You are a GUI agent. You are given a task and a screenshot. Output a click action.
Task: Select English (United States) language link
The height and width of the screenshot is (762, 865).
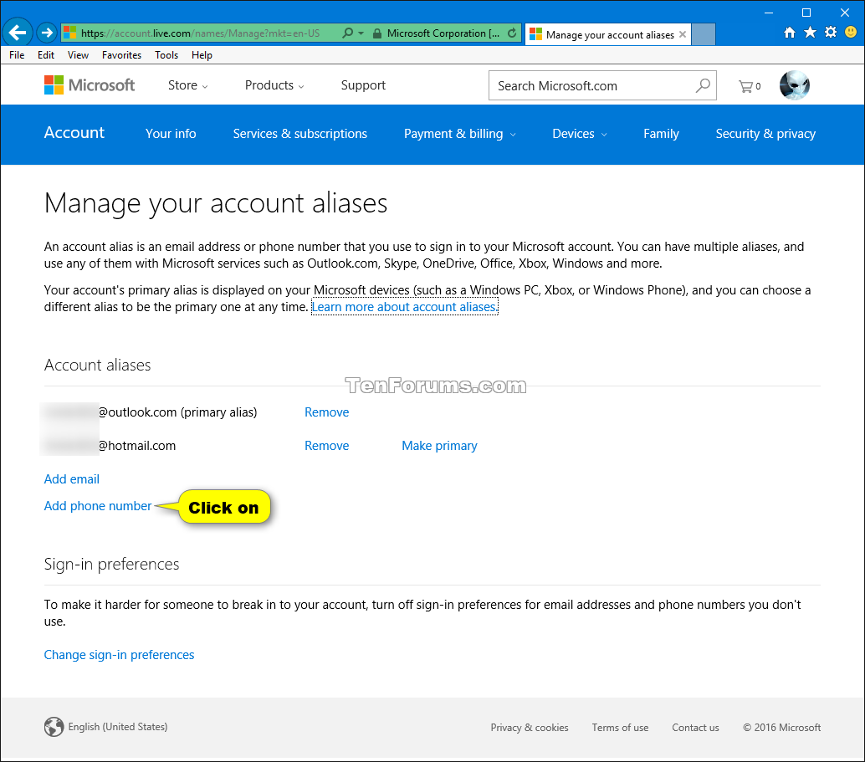117,727
